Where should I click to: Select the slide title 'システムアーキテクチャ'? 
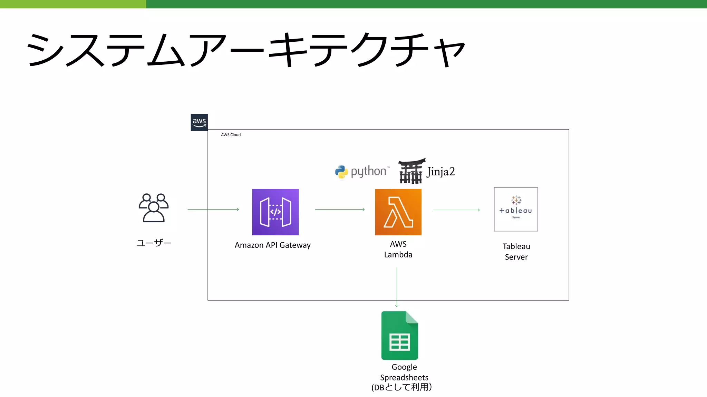pos(246,49)
